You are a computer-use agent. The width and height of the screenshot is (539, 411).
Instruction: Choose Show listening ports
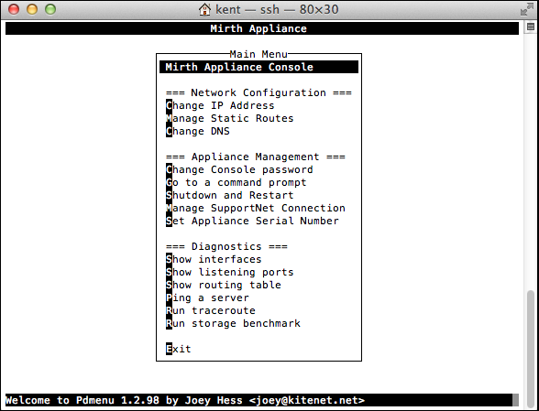[229, 272]
